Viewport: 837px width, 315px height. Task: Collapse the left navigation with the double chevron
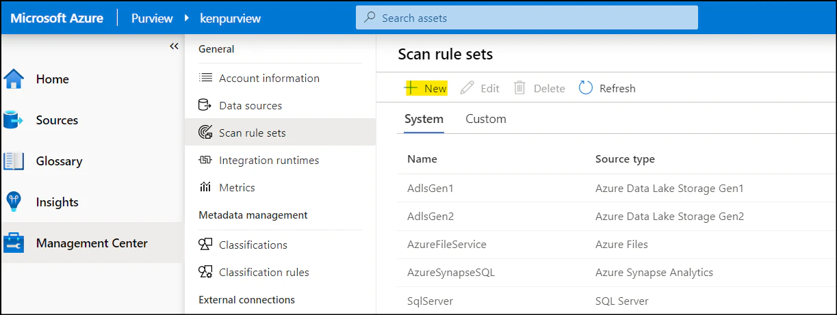174,46
